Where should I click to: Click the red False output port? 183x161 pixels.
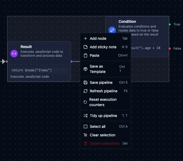[x=170, y=49]
